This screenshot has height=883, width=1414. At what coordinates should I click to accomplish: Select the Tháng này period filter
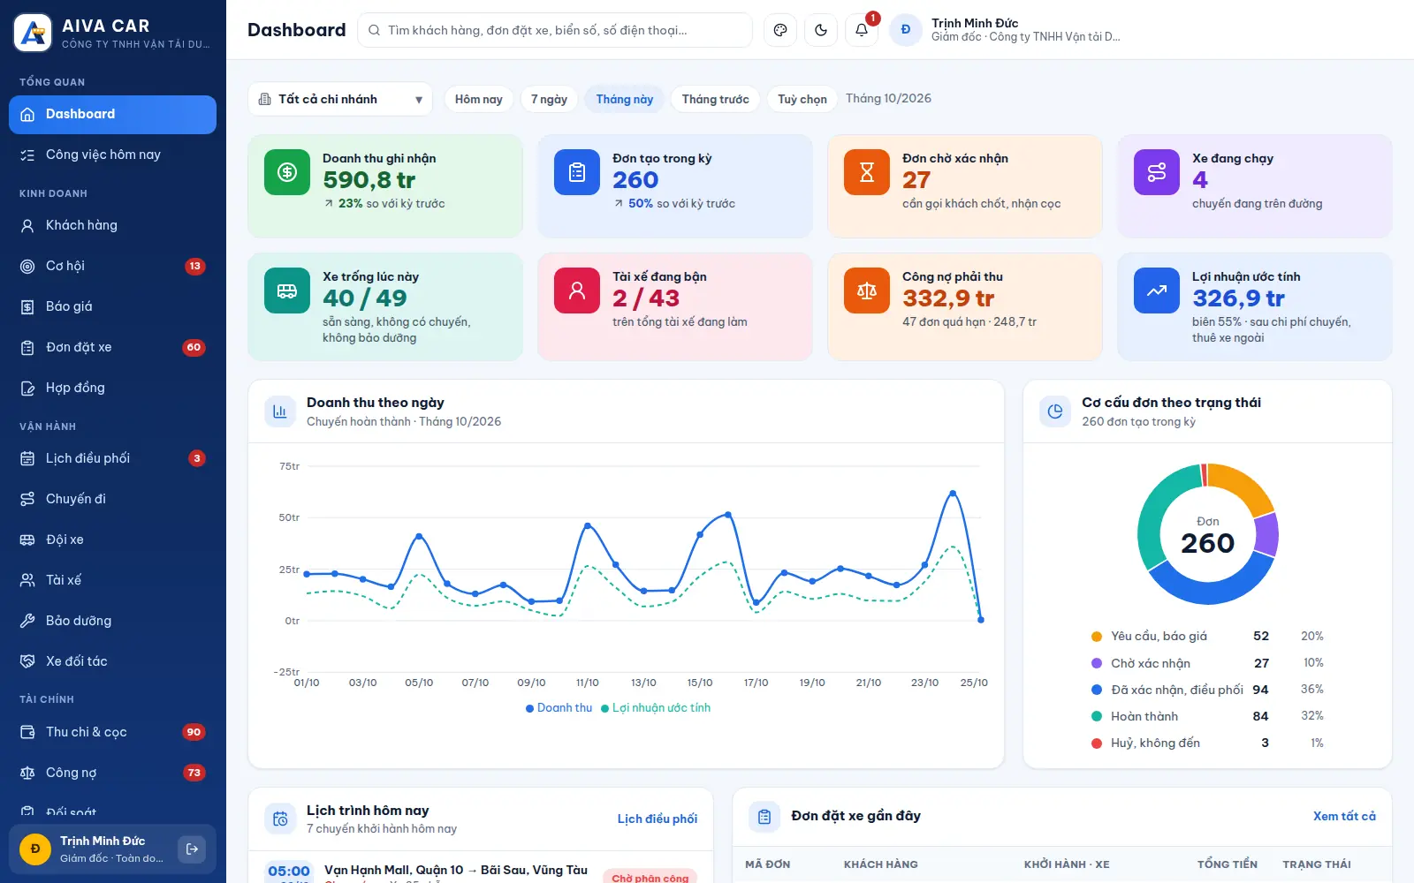[x=625, y=99]
